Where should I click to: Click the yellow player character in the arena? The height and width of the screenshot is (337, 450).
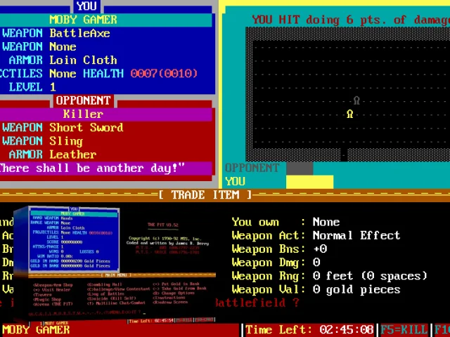tap(349, 114)
